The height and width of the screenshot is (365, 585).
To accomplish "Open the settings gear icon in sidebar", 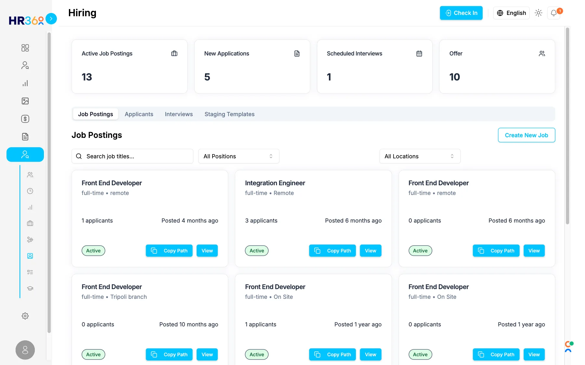I will [25, 316].
